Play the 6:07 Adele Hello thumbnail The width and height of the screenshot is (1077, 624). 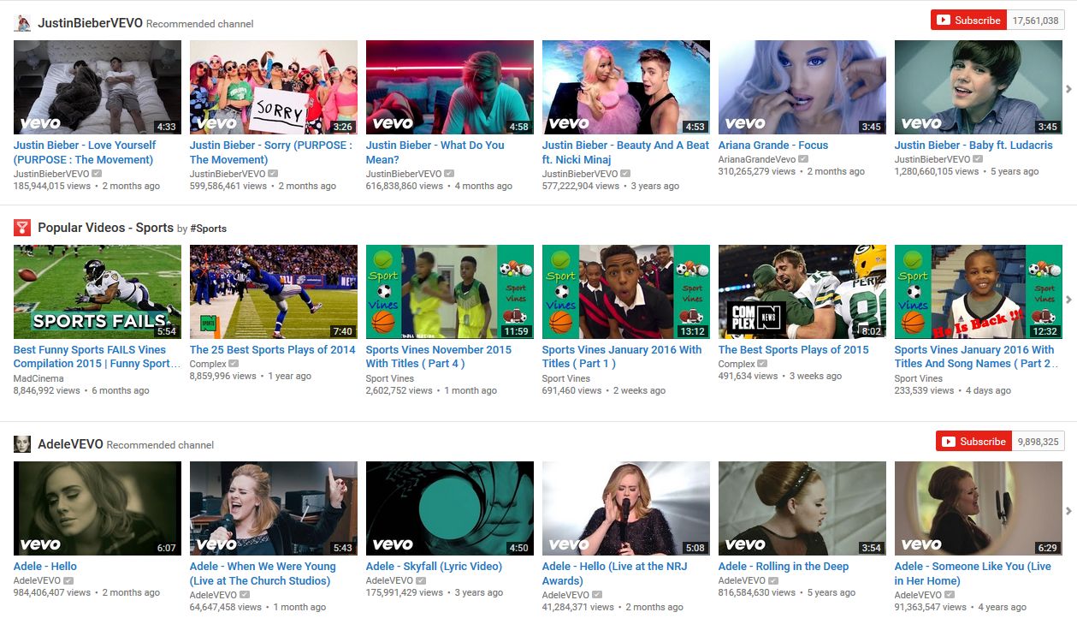(98, 508)
